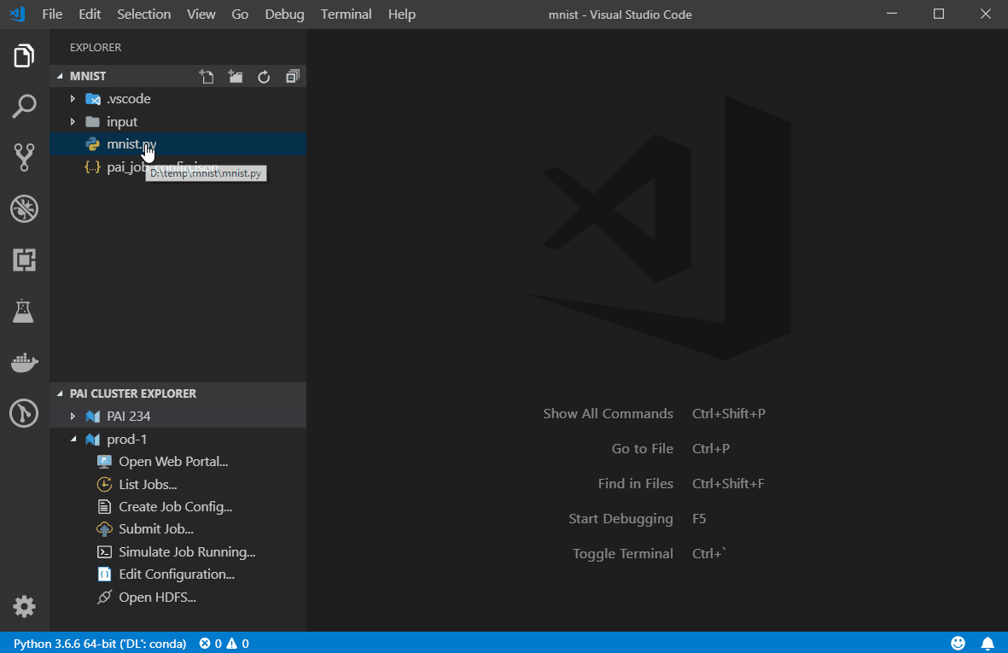Image resolution: width=1008 pixels, height=653 pixels.
Task: Click Simulate Job Running under prod-1
Action: [x=186, y=551]
